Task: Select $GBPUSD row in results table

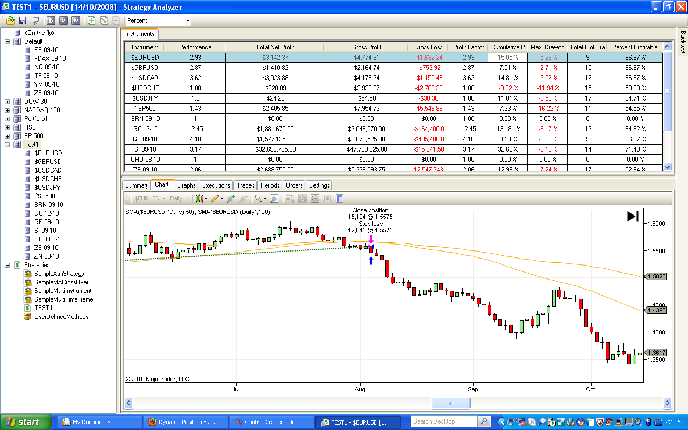Action: coord(393,68)
